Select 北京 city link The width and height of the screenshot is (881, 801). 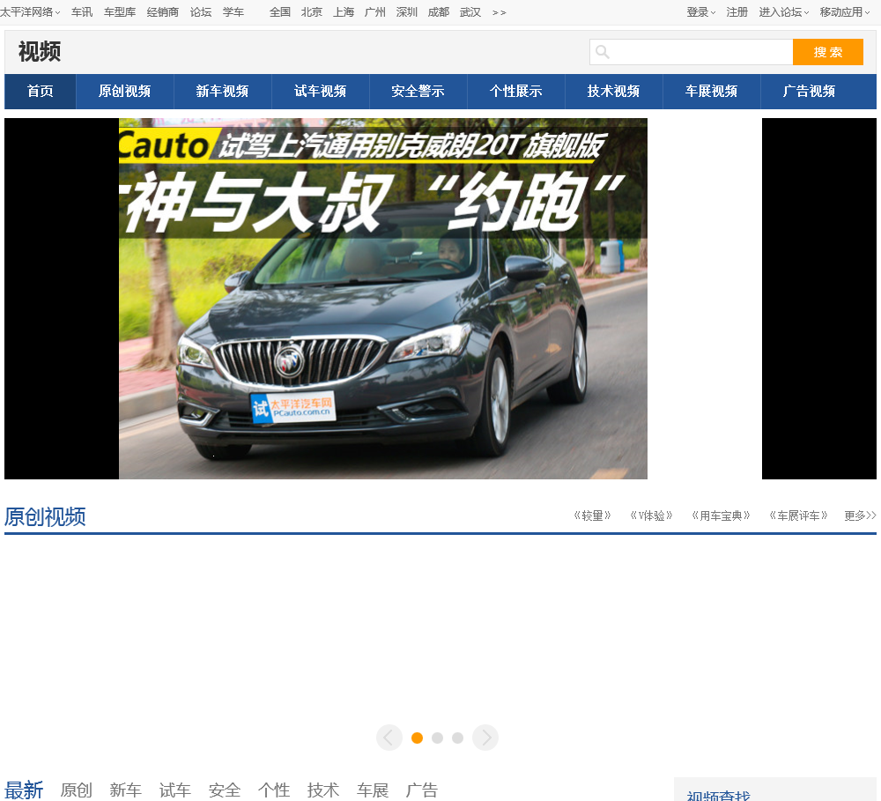311,11
